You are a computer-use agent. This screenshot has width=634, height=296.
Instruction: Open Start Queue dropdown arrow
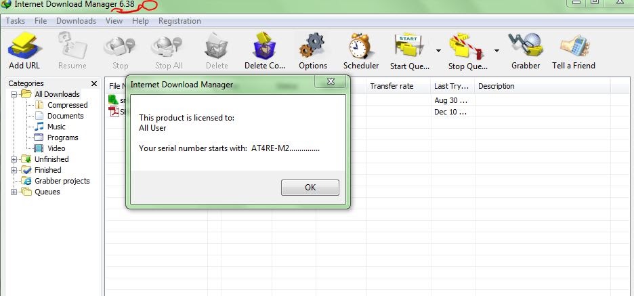[x=438, y=51]
